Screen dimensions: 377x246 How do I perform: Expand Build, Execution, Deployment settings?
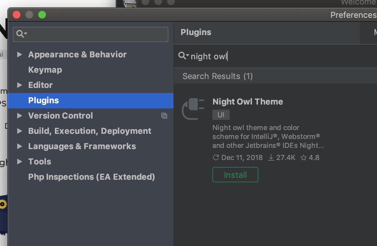pyautogui.click(x=19, y=131)
